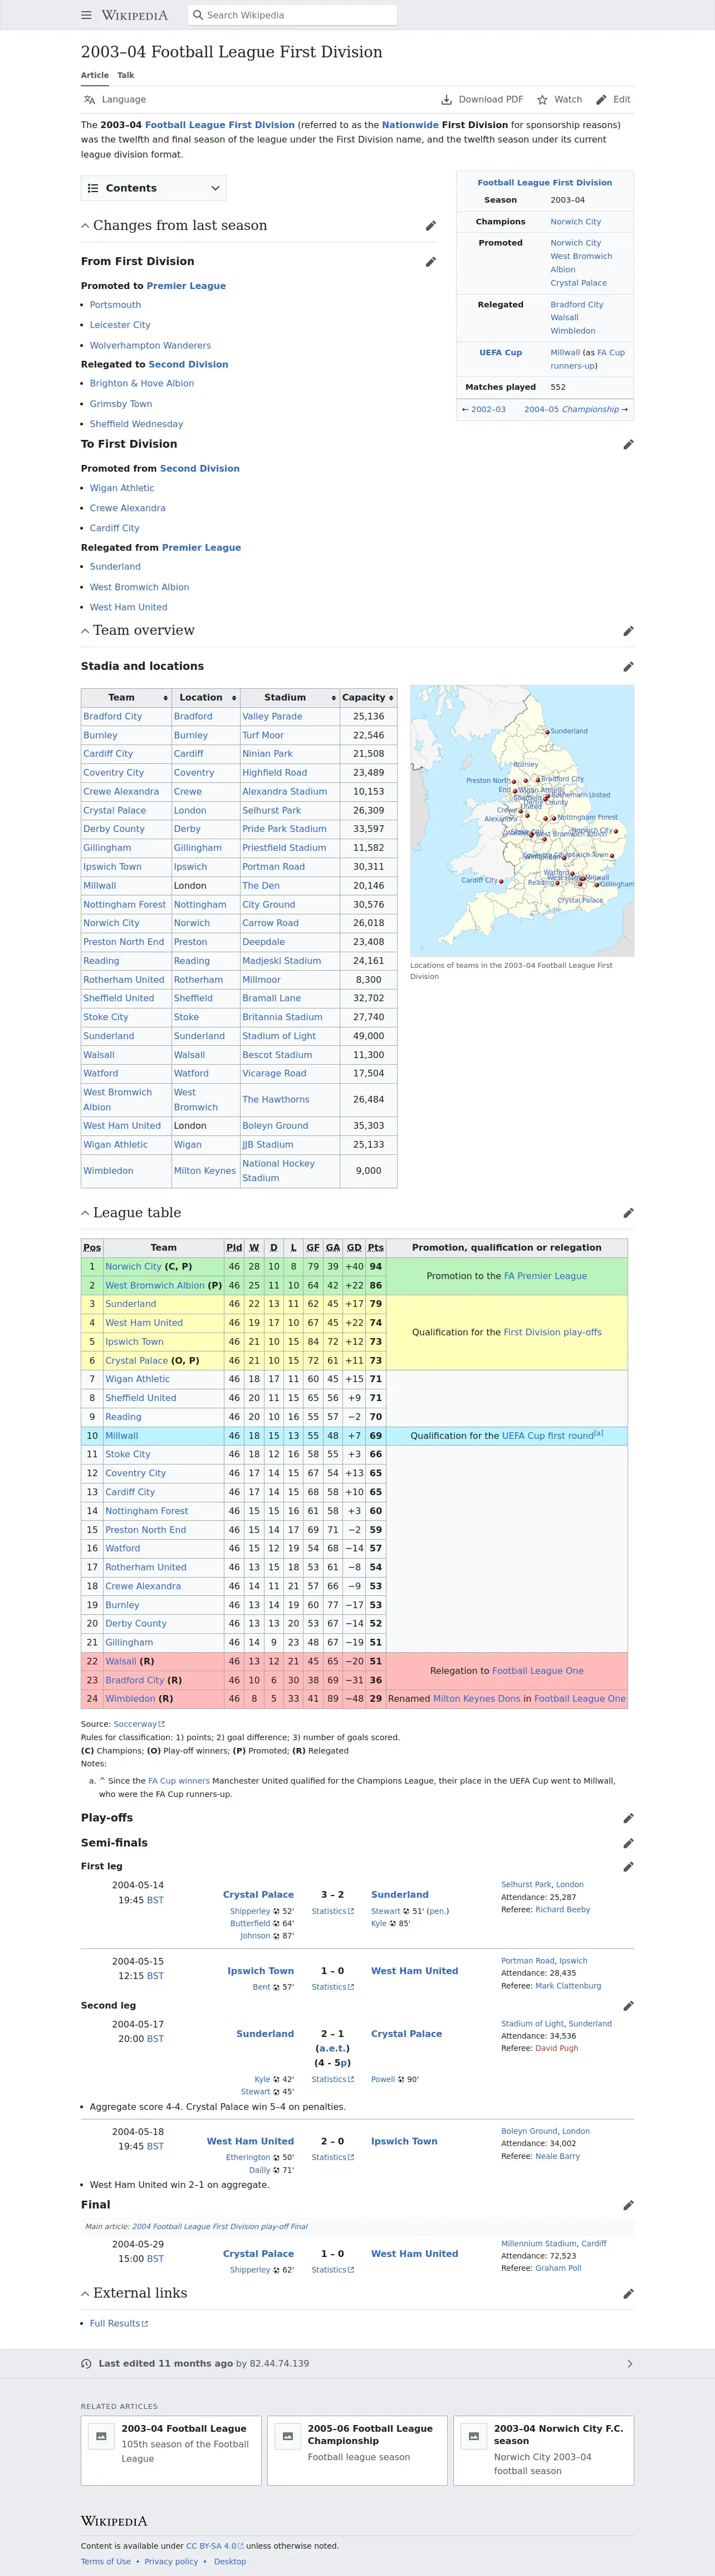Open the Full Results external link
715x2576 pixels.
pos(118,2324)
